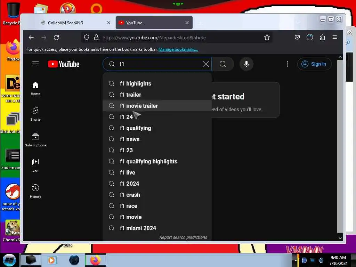Open Subscriptions in the sidebar
This screenshot has height=267, width=356.
point(35,140)
